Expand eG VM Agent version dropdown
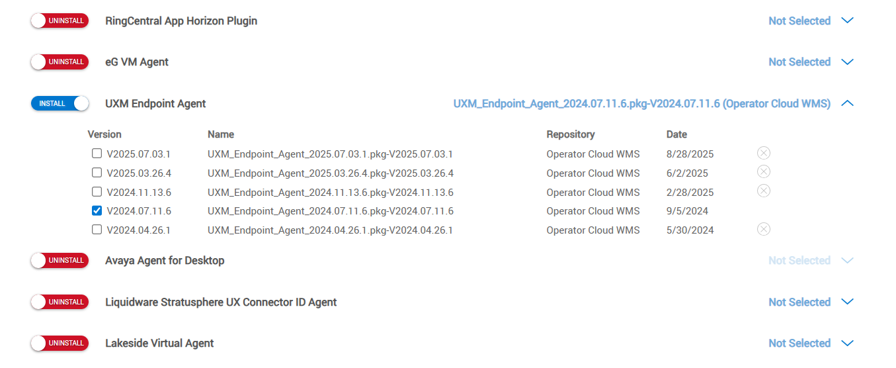The image size is (896, 368). 847,62
